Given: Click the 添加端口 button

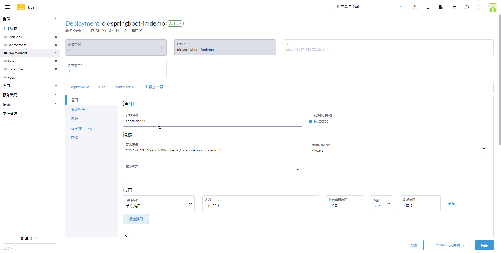Looking at the screenshot, I should click(136, 219).
